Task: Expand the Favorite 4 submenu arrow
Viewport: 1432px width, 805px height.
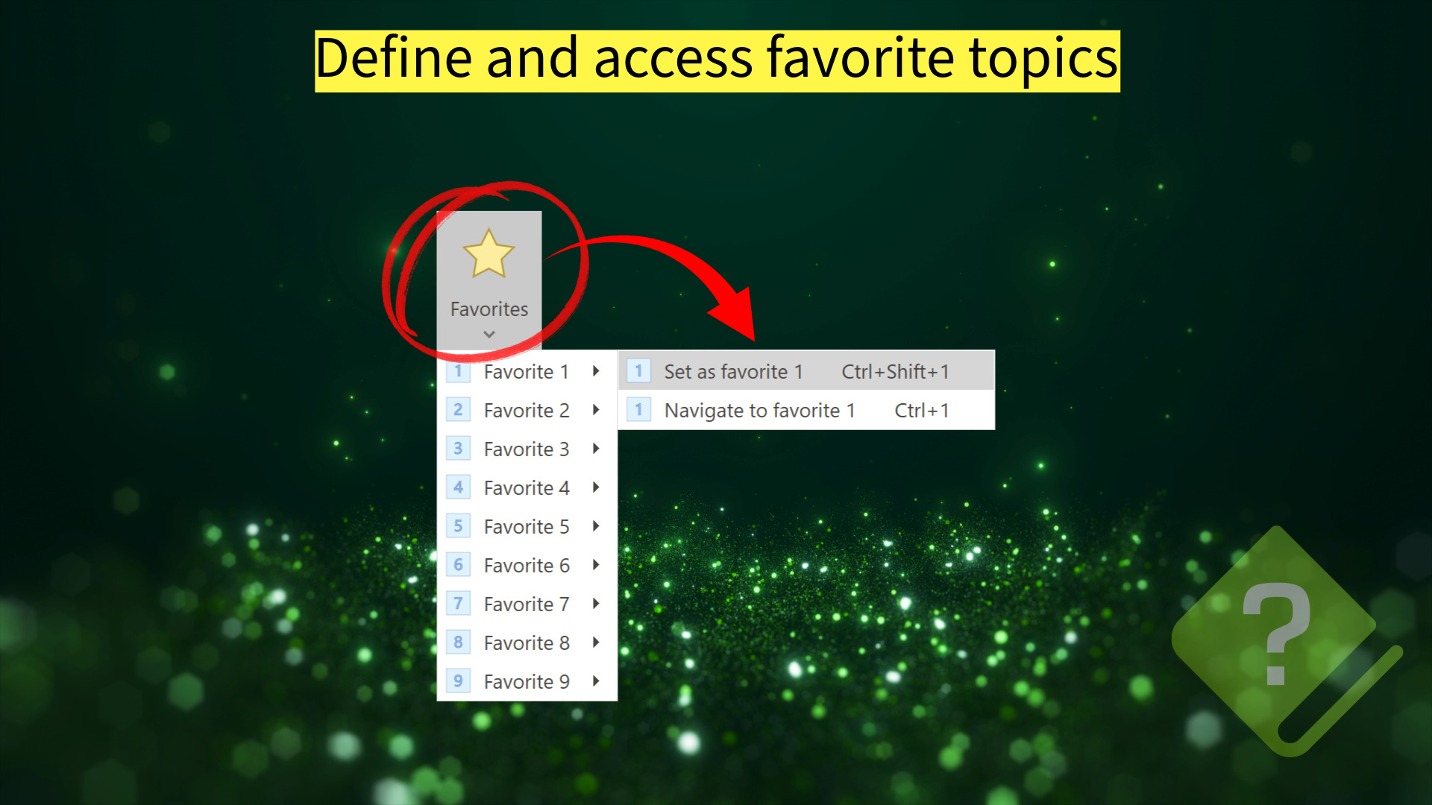Action: [x=596, y=487]
